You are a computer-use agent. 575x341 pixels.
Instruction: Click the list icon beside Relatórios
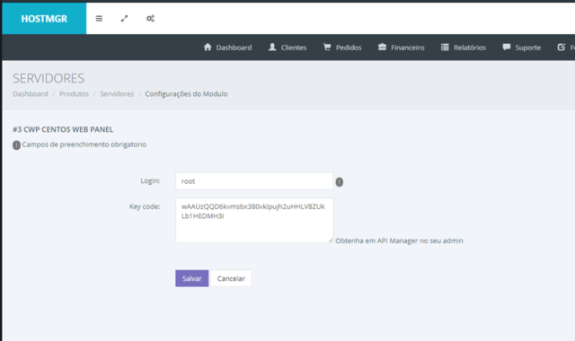(x=445, y=48)
